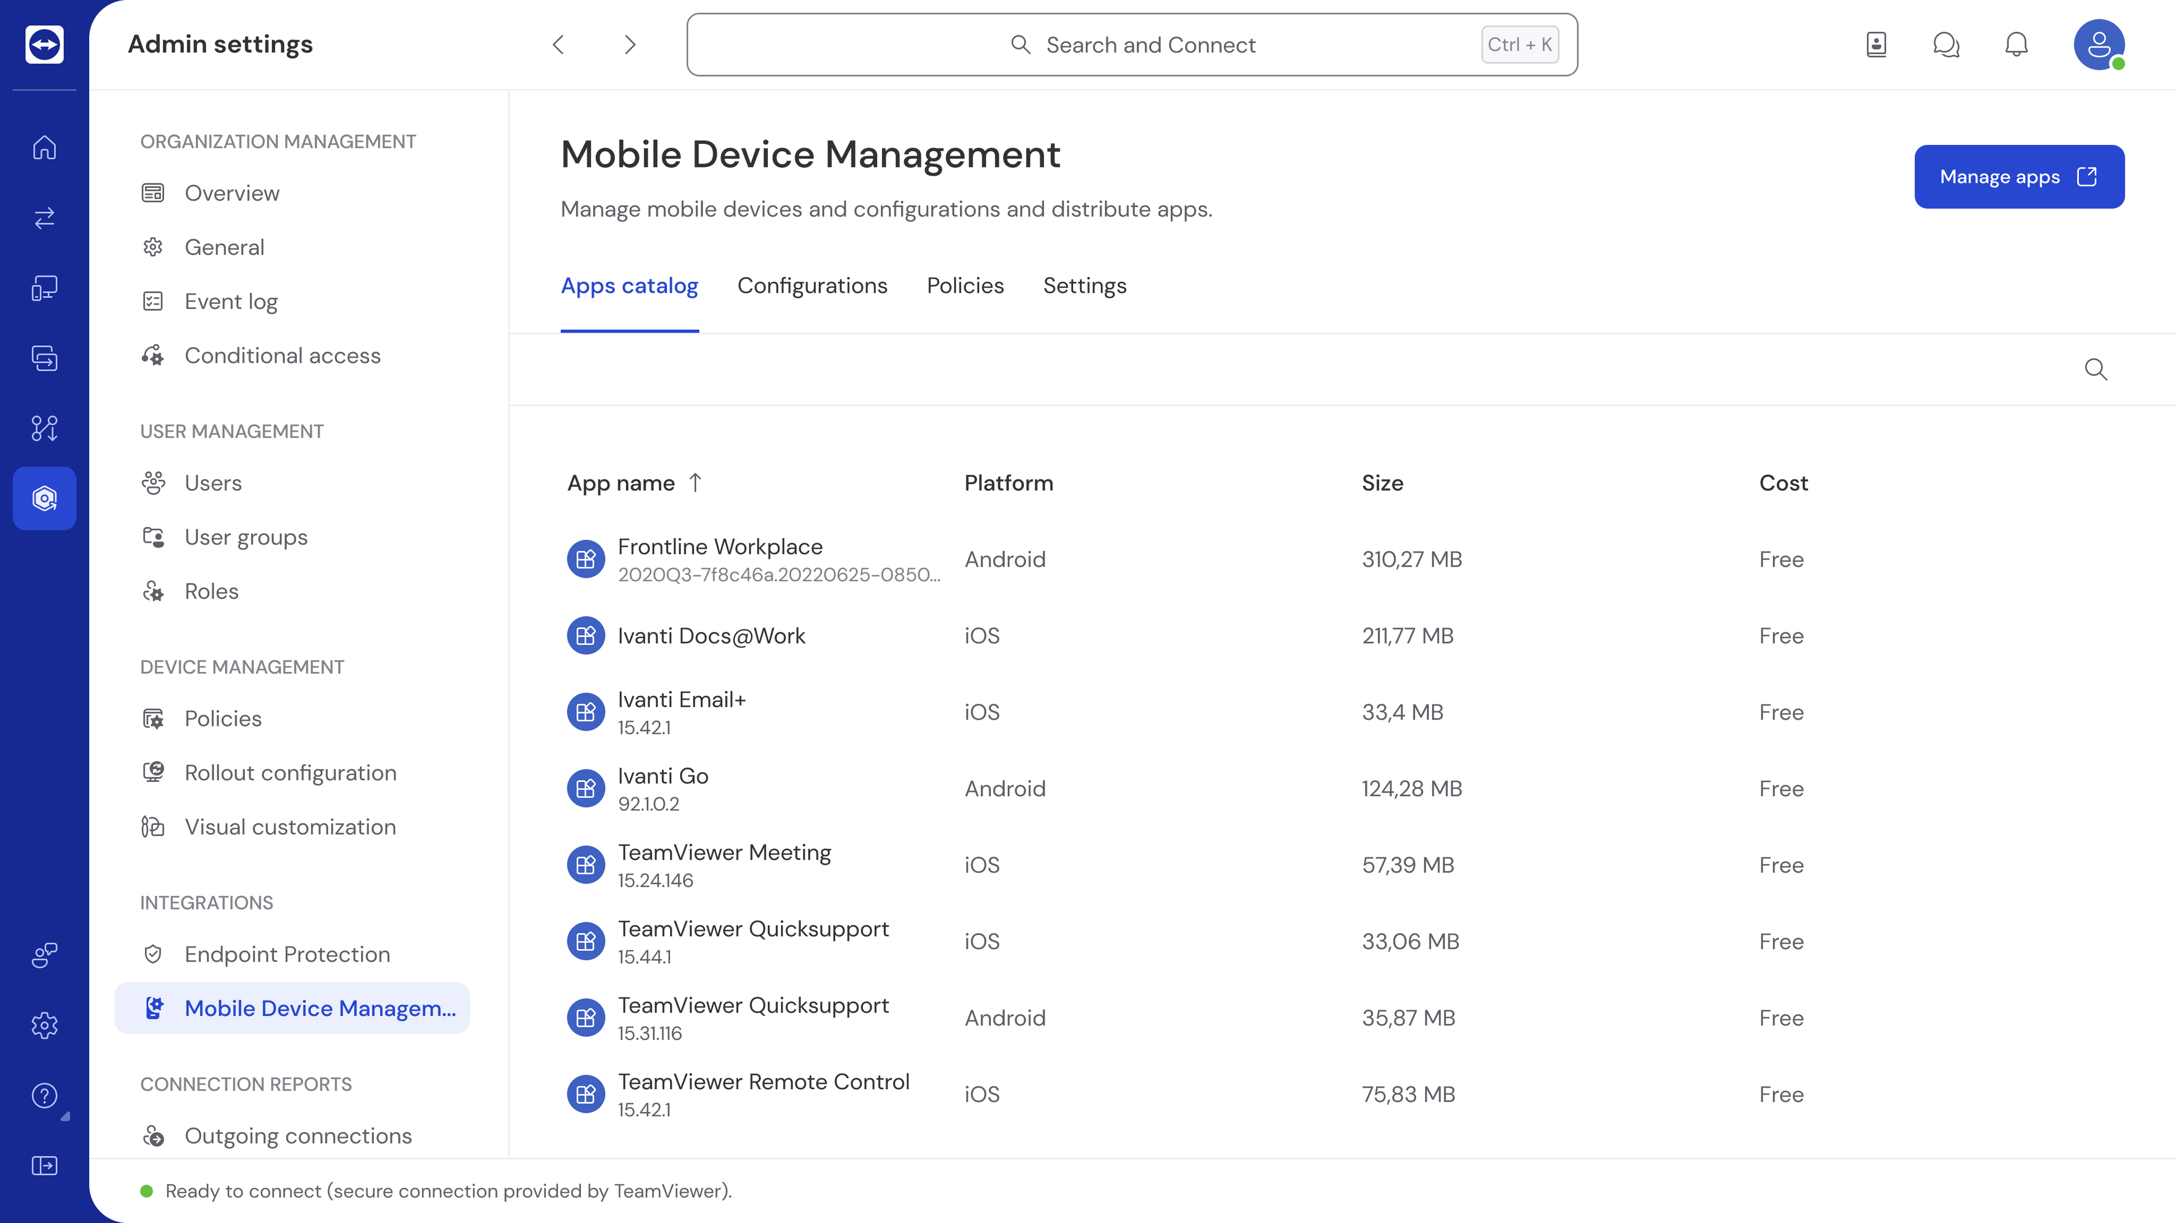The width and height of the screenshot is (2176, 1223).
Task: Open the help question mark icon
Action: [x=44, y=1095]
